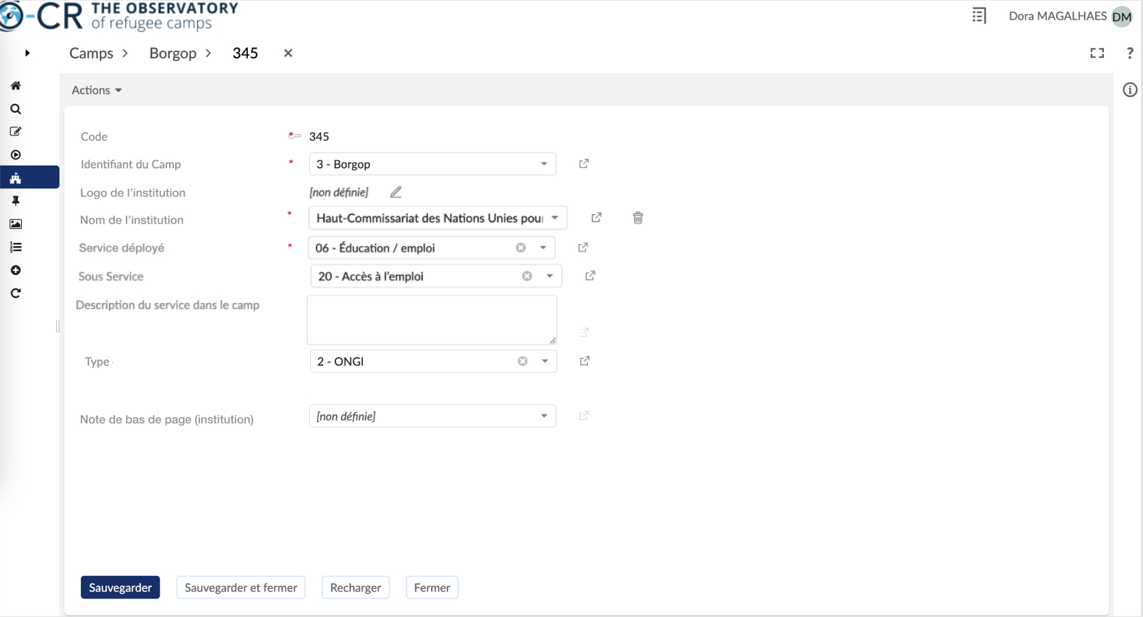The width and height of the screenshot is (1143, 617).
Task: Go to Camps breadcrumb
Action: [91, 53]
